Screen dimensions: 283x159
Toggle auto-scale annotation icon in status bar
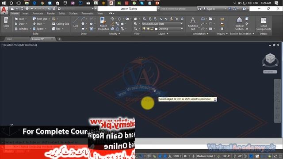point(165,156)
